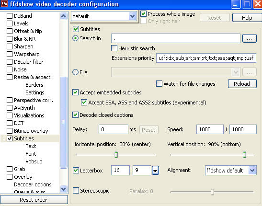Screen dimensions: 262x206
Task: Click the Reload button
Action: coord(242,83)
